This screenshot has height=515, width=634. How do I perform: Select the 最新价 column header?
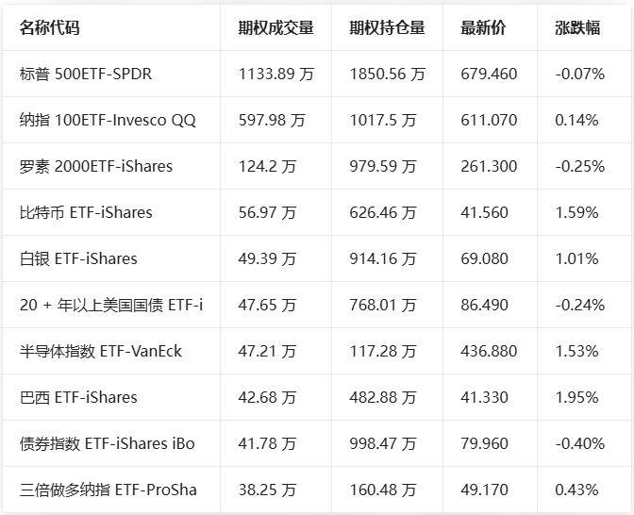click(483, 27)
